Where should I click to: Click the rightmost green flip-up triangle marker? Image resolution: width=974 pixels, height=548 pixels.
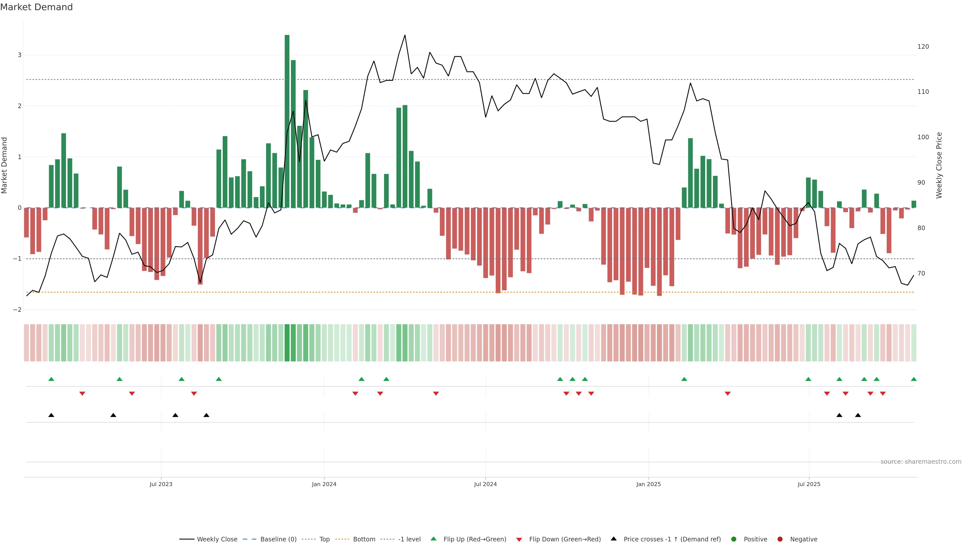(913, 379)
